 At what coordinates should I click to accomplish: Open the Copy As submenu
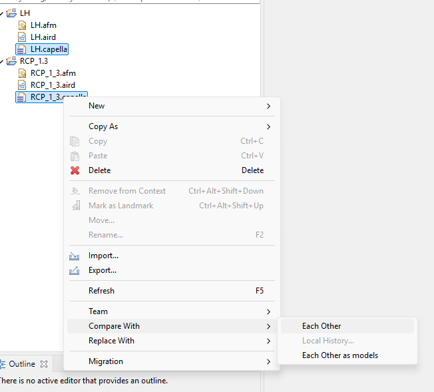click(103, 126)
